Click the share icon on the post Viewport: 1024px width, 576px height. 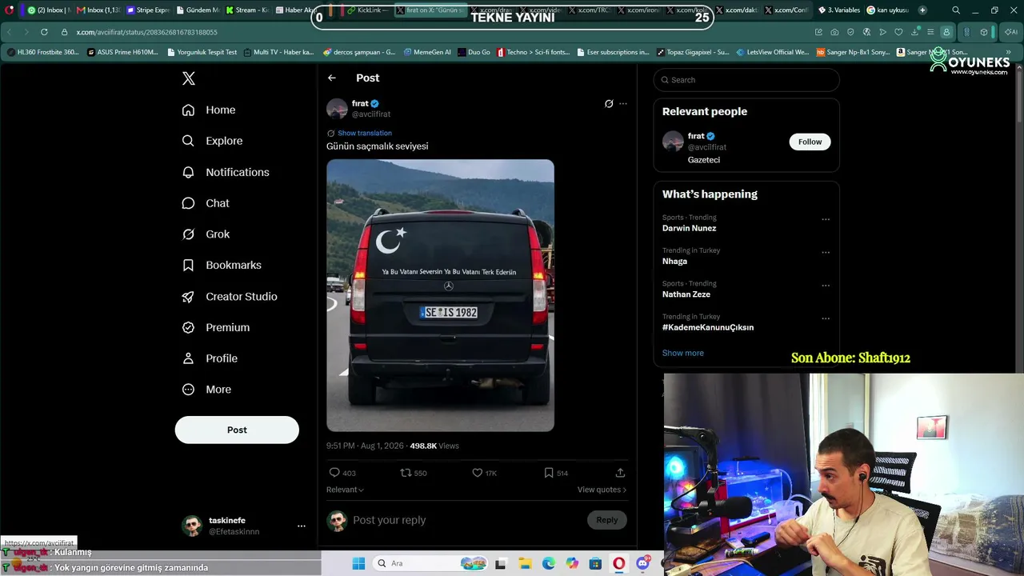pos(620,473)
